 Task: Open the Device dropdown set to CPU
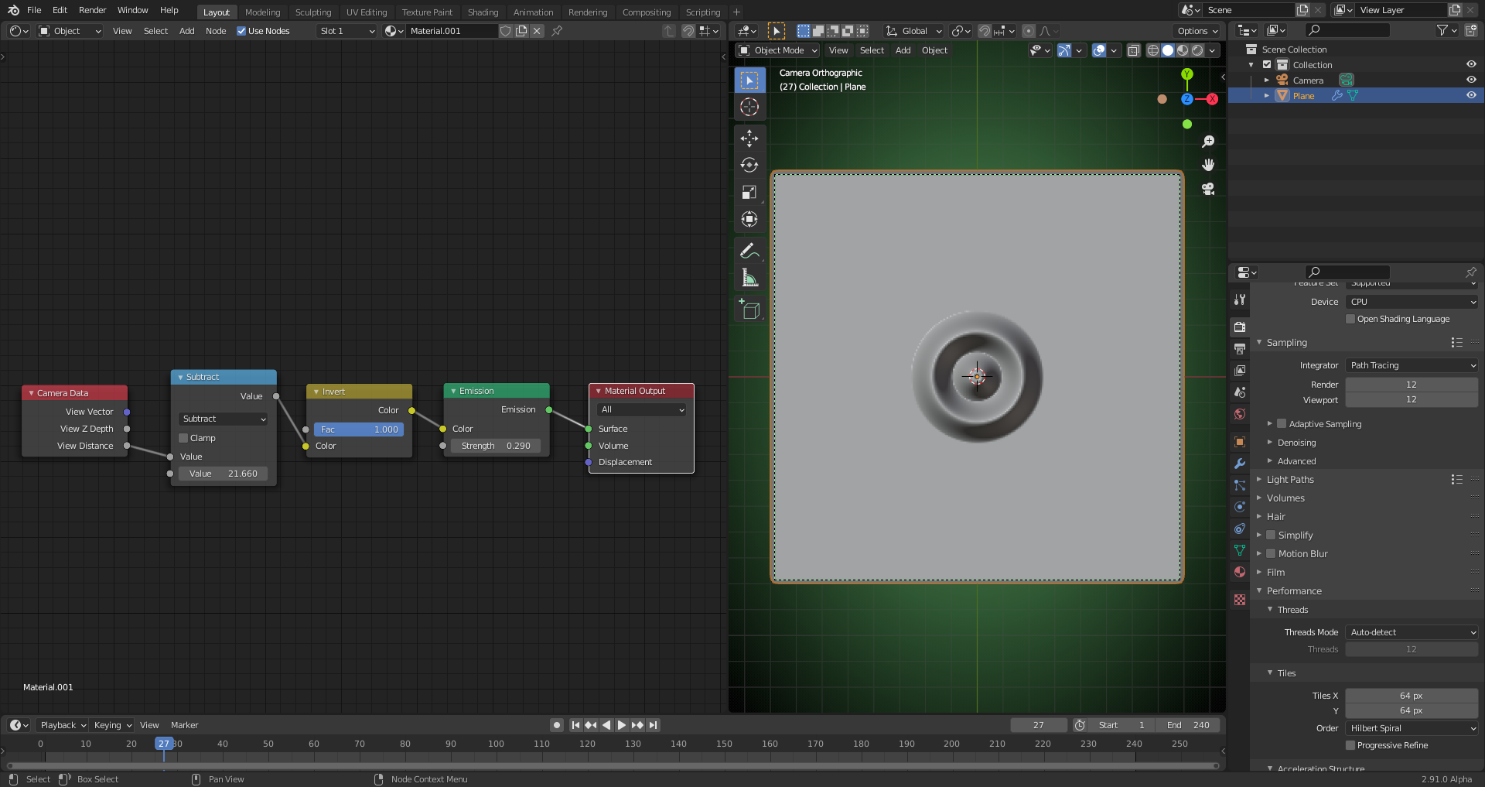[1412, 302]
